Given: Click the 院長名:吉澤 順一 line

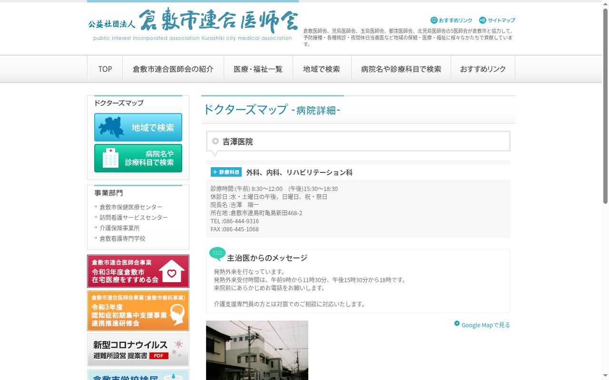Looking at the screenshot, I should click(x=235, y=205).
